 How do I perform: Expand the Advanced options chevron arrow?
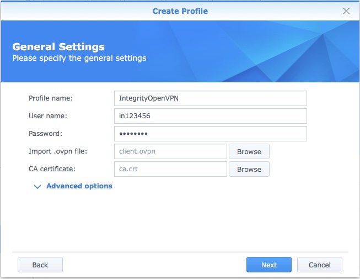click(x=37, y=187)
